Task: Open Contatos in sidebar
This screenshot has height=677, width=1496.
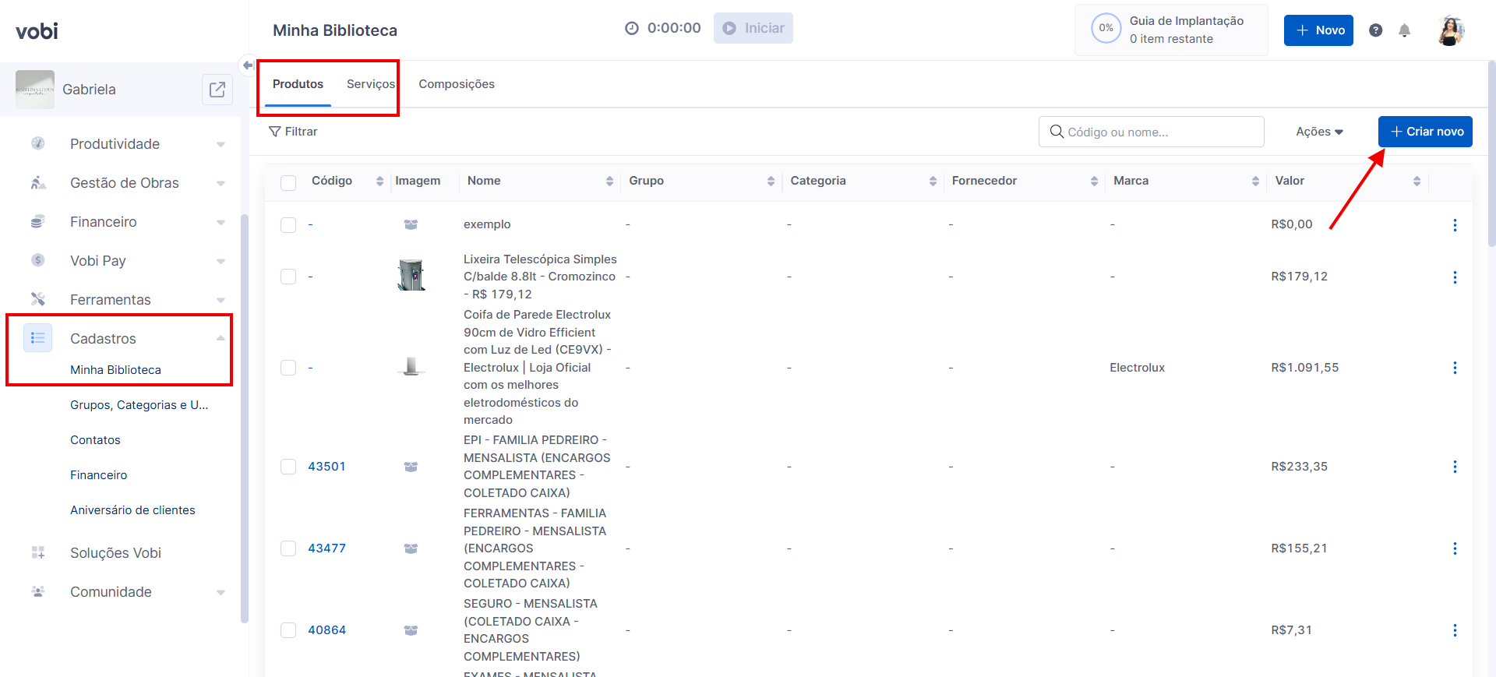Action: click(95, 440)
